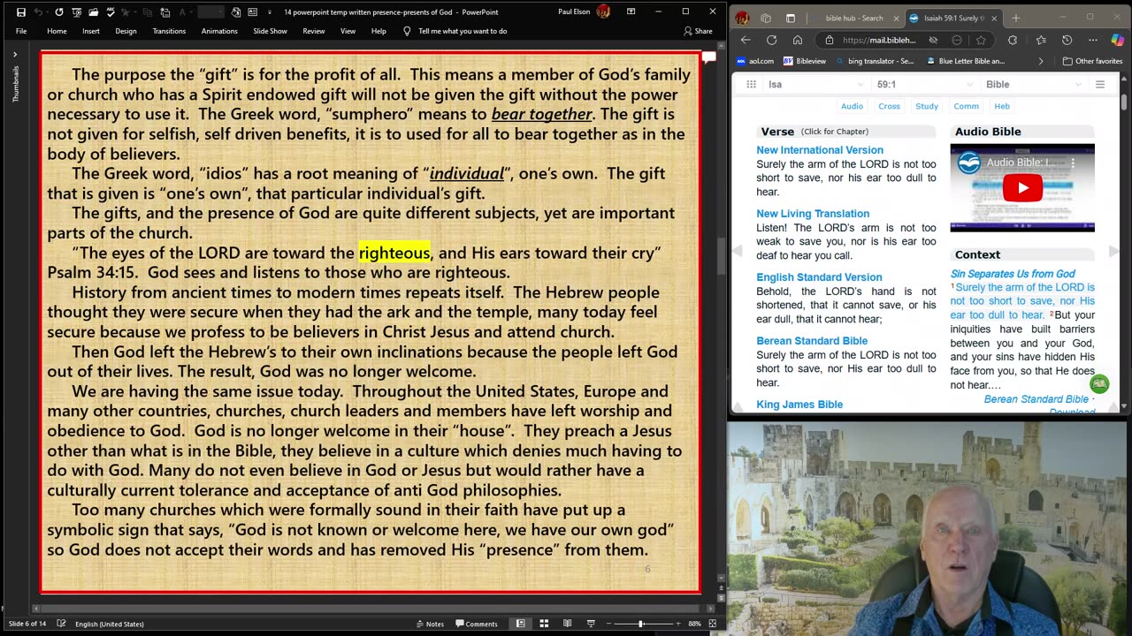The image size is (1132, 636).
Task: Click the browser address bar URL
Action: [878, 40]
